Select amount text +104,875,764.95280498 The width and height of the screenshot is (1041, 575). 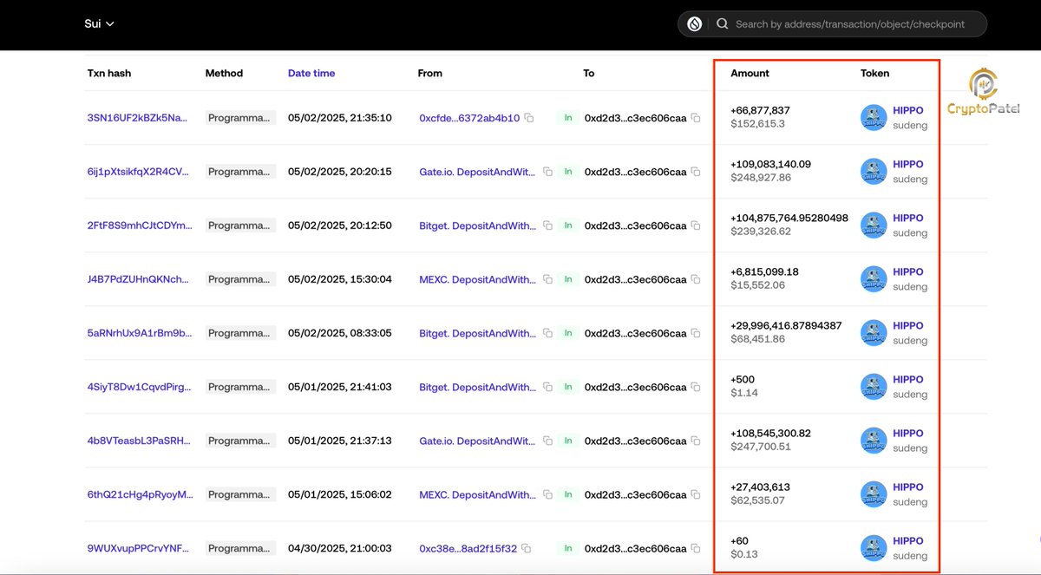[x=789, y=218]
